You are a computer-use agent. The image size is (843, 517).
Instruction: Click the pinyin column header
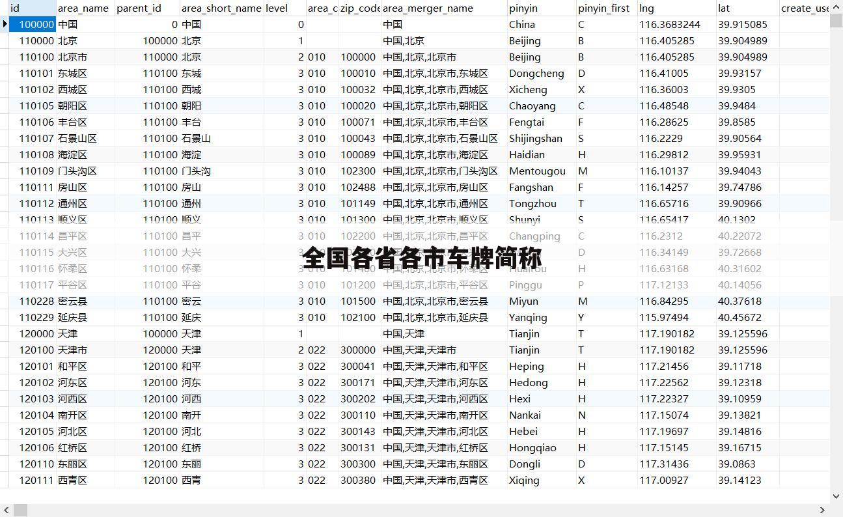tap(542, 8)
